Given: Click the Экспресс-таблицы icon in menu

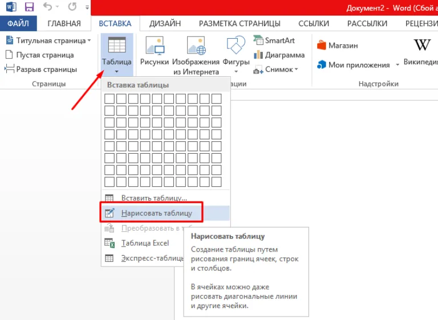Looking at the screenshot, I should click(109, 258).
